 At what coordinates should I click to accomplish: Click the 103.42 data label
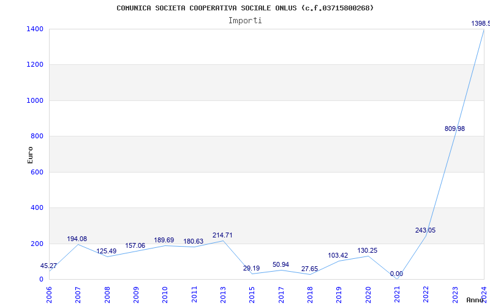(x=338, y=255)
